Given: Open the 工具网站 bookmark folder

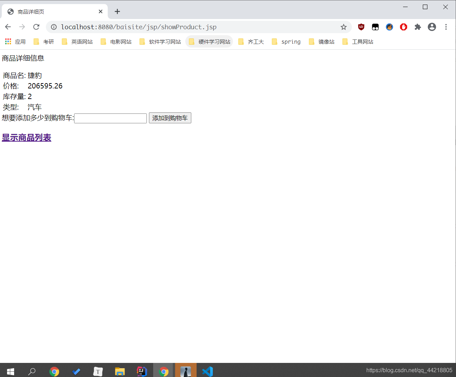Looking at the screenshot, I should click(358, 42).
